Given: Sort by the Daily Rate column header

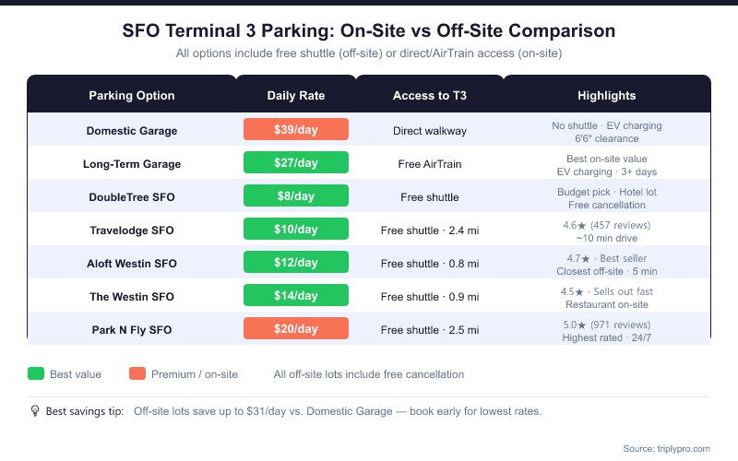Looking at the screenshot, I should (295, 95).
